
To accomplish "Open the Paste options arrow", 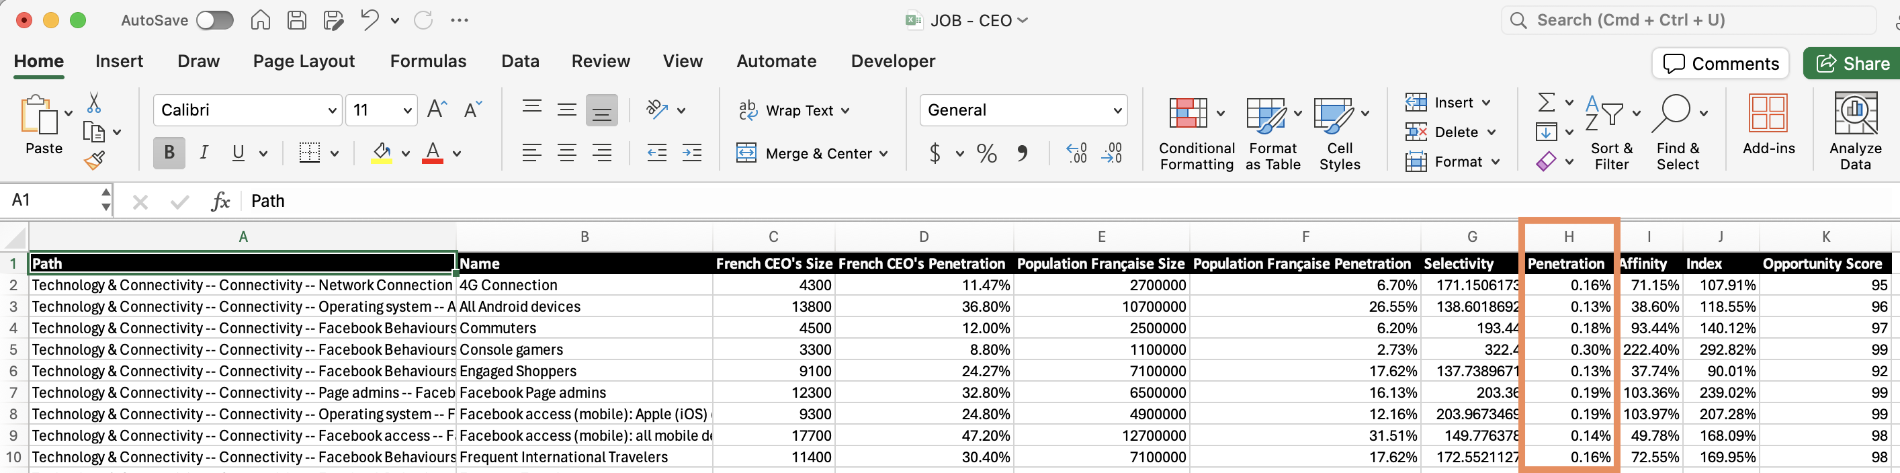I will click(69, 113).
